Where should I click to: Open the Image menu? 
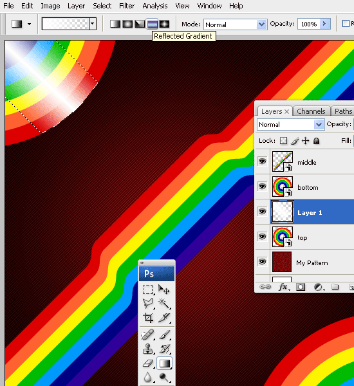(50, 6)
